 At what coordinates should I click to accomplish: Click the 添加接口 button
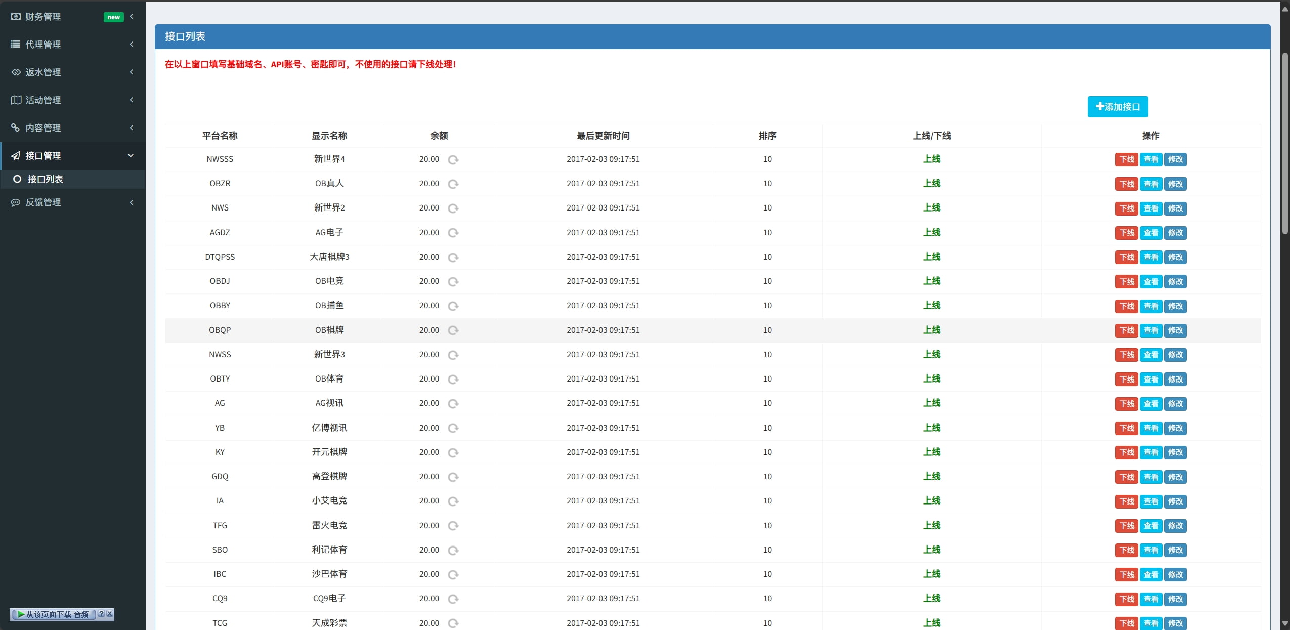pyautogui.click(x=1117, y=107)
